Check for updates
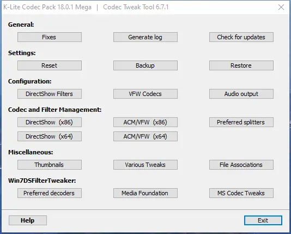The image size is (291, 234). pos(241,37)
